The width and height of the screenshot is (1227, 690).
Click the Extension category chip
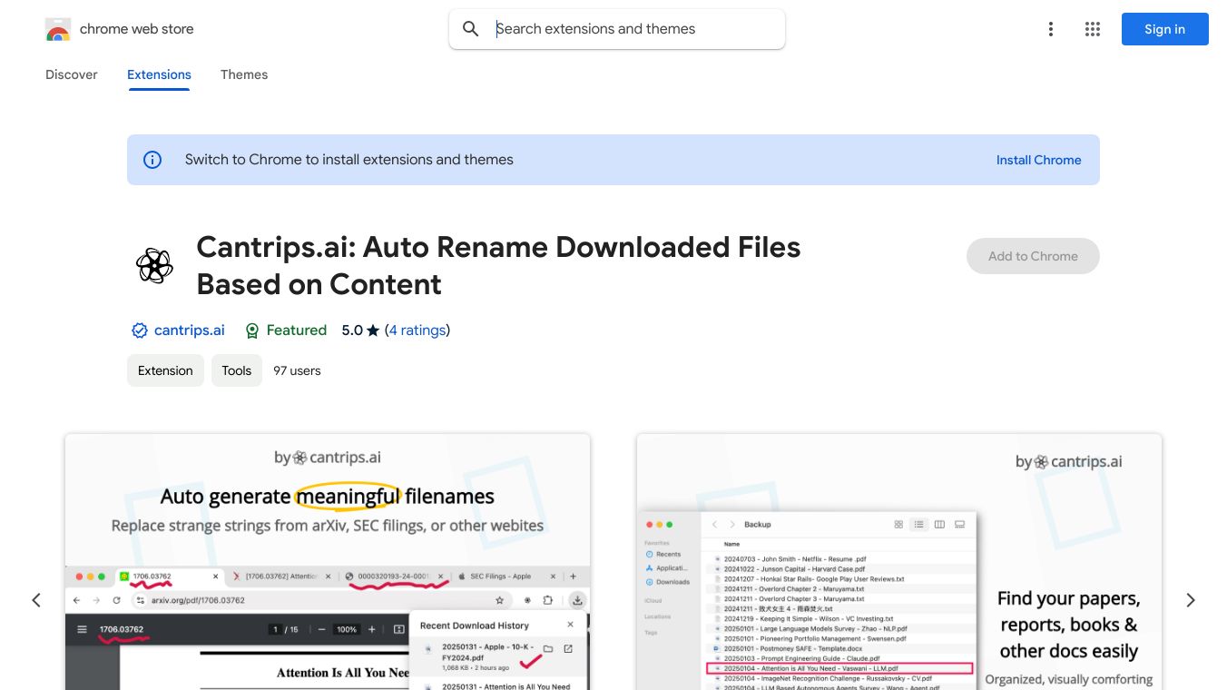coord(165,370)
